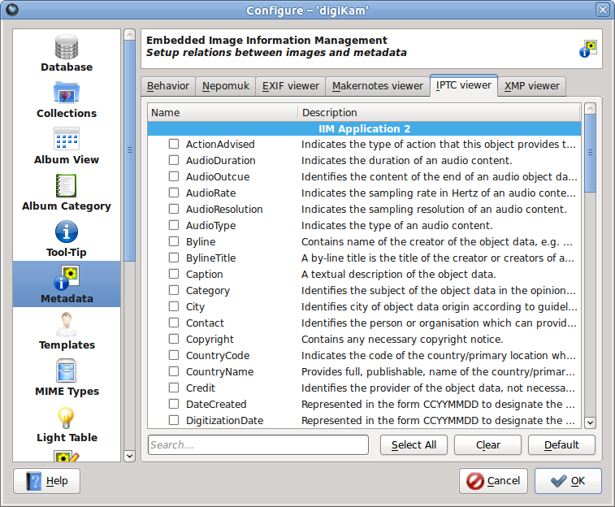The width and height of the screenshot is (615, 507).
Task: Click the Clear button
Action: pyautogui.click(x=488, y=444)
